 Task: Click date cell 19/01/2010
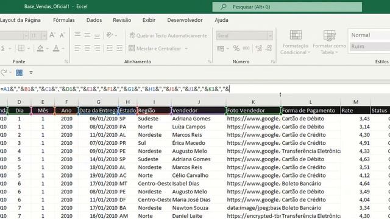[99, 175]
